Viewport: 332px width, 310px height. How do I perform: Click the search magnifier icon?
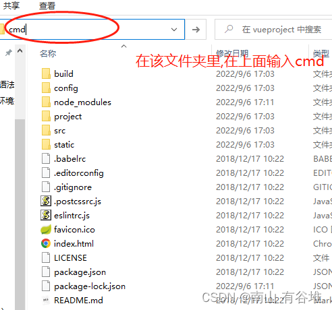point(229,29)
